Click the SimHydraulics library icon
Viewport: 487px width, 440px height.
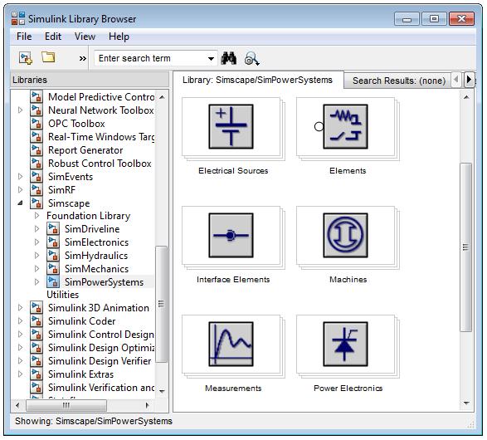53,256
